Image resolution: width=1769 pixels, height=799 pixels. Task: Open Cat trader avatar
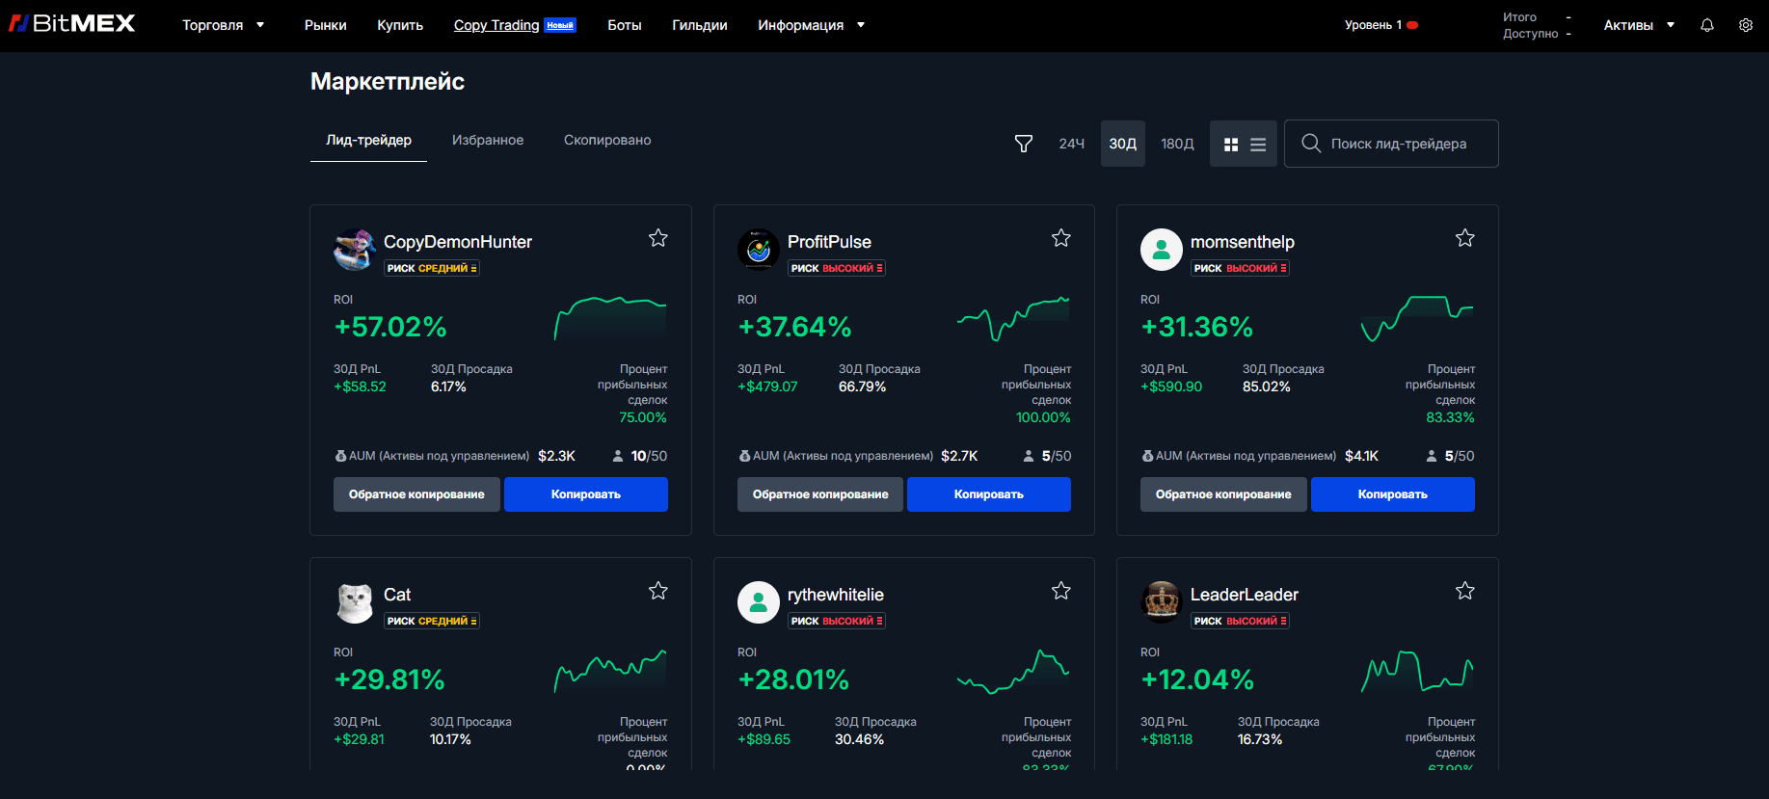[355, 602]
